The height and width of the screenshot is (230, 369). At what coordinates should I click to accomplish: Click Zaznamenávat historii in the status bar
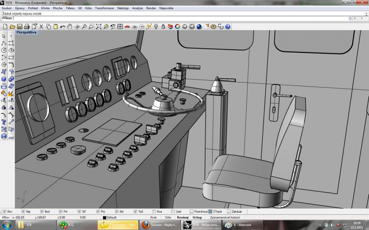pyautogui.click(x=225, y=217)
